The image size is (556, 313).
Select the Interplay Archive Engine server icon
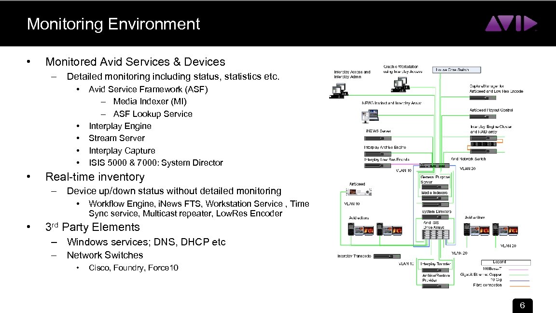[377, 153]
